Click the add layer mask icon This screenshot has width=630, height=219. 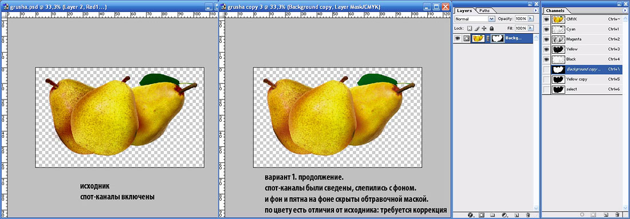point(482,215)
